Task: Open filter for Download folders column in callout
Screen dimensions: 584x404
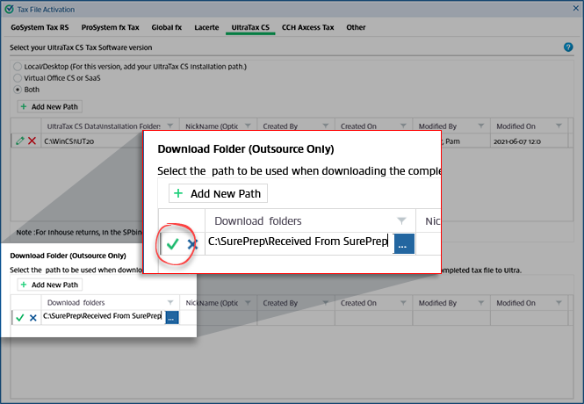Action: (401, 220)
